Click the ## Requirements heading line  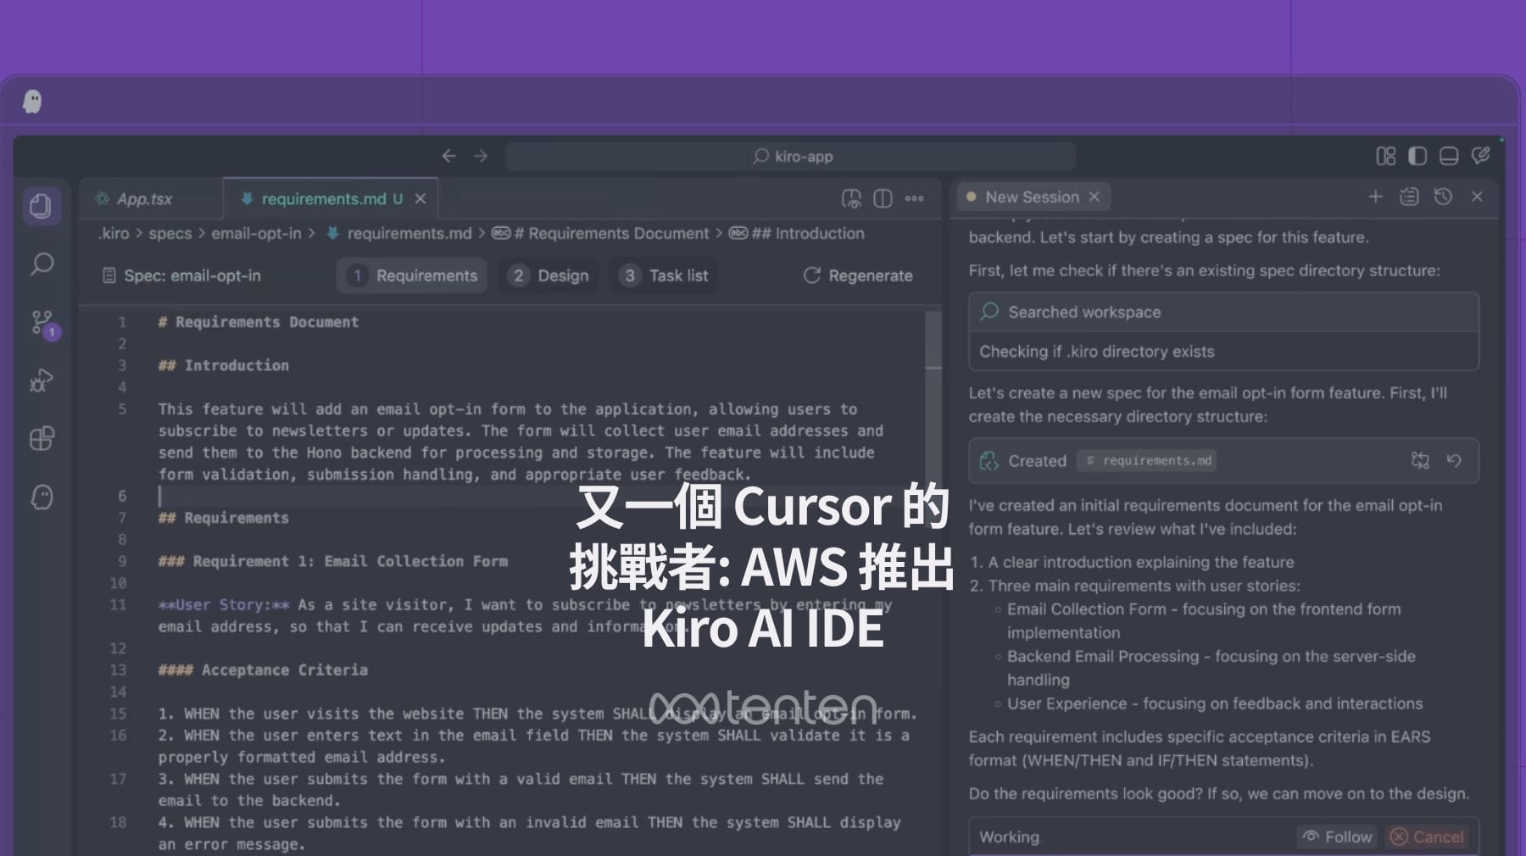223,518
